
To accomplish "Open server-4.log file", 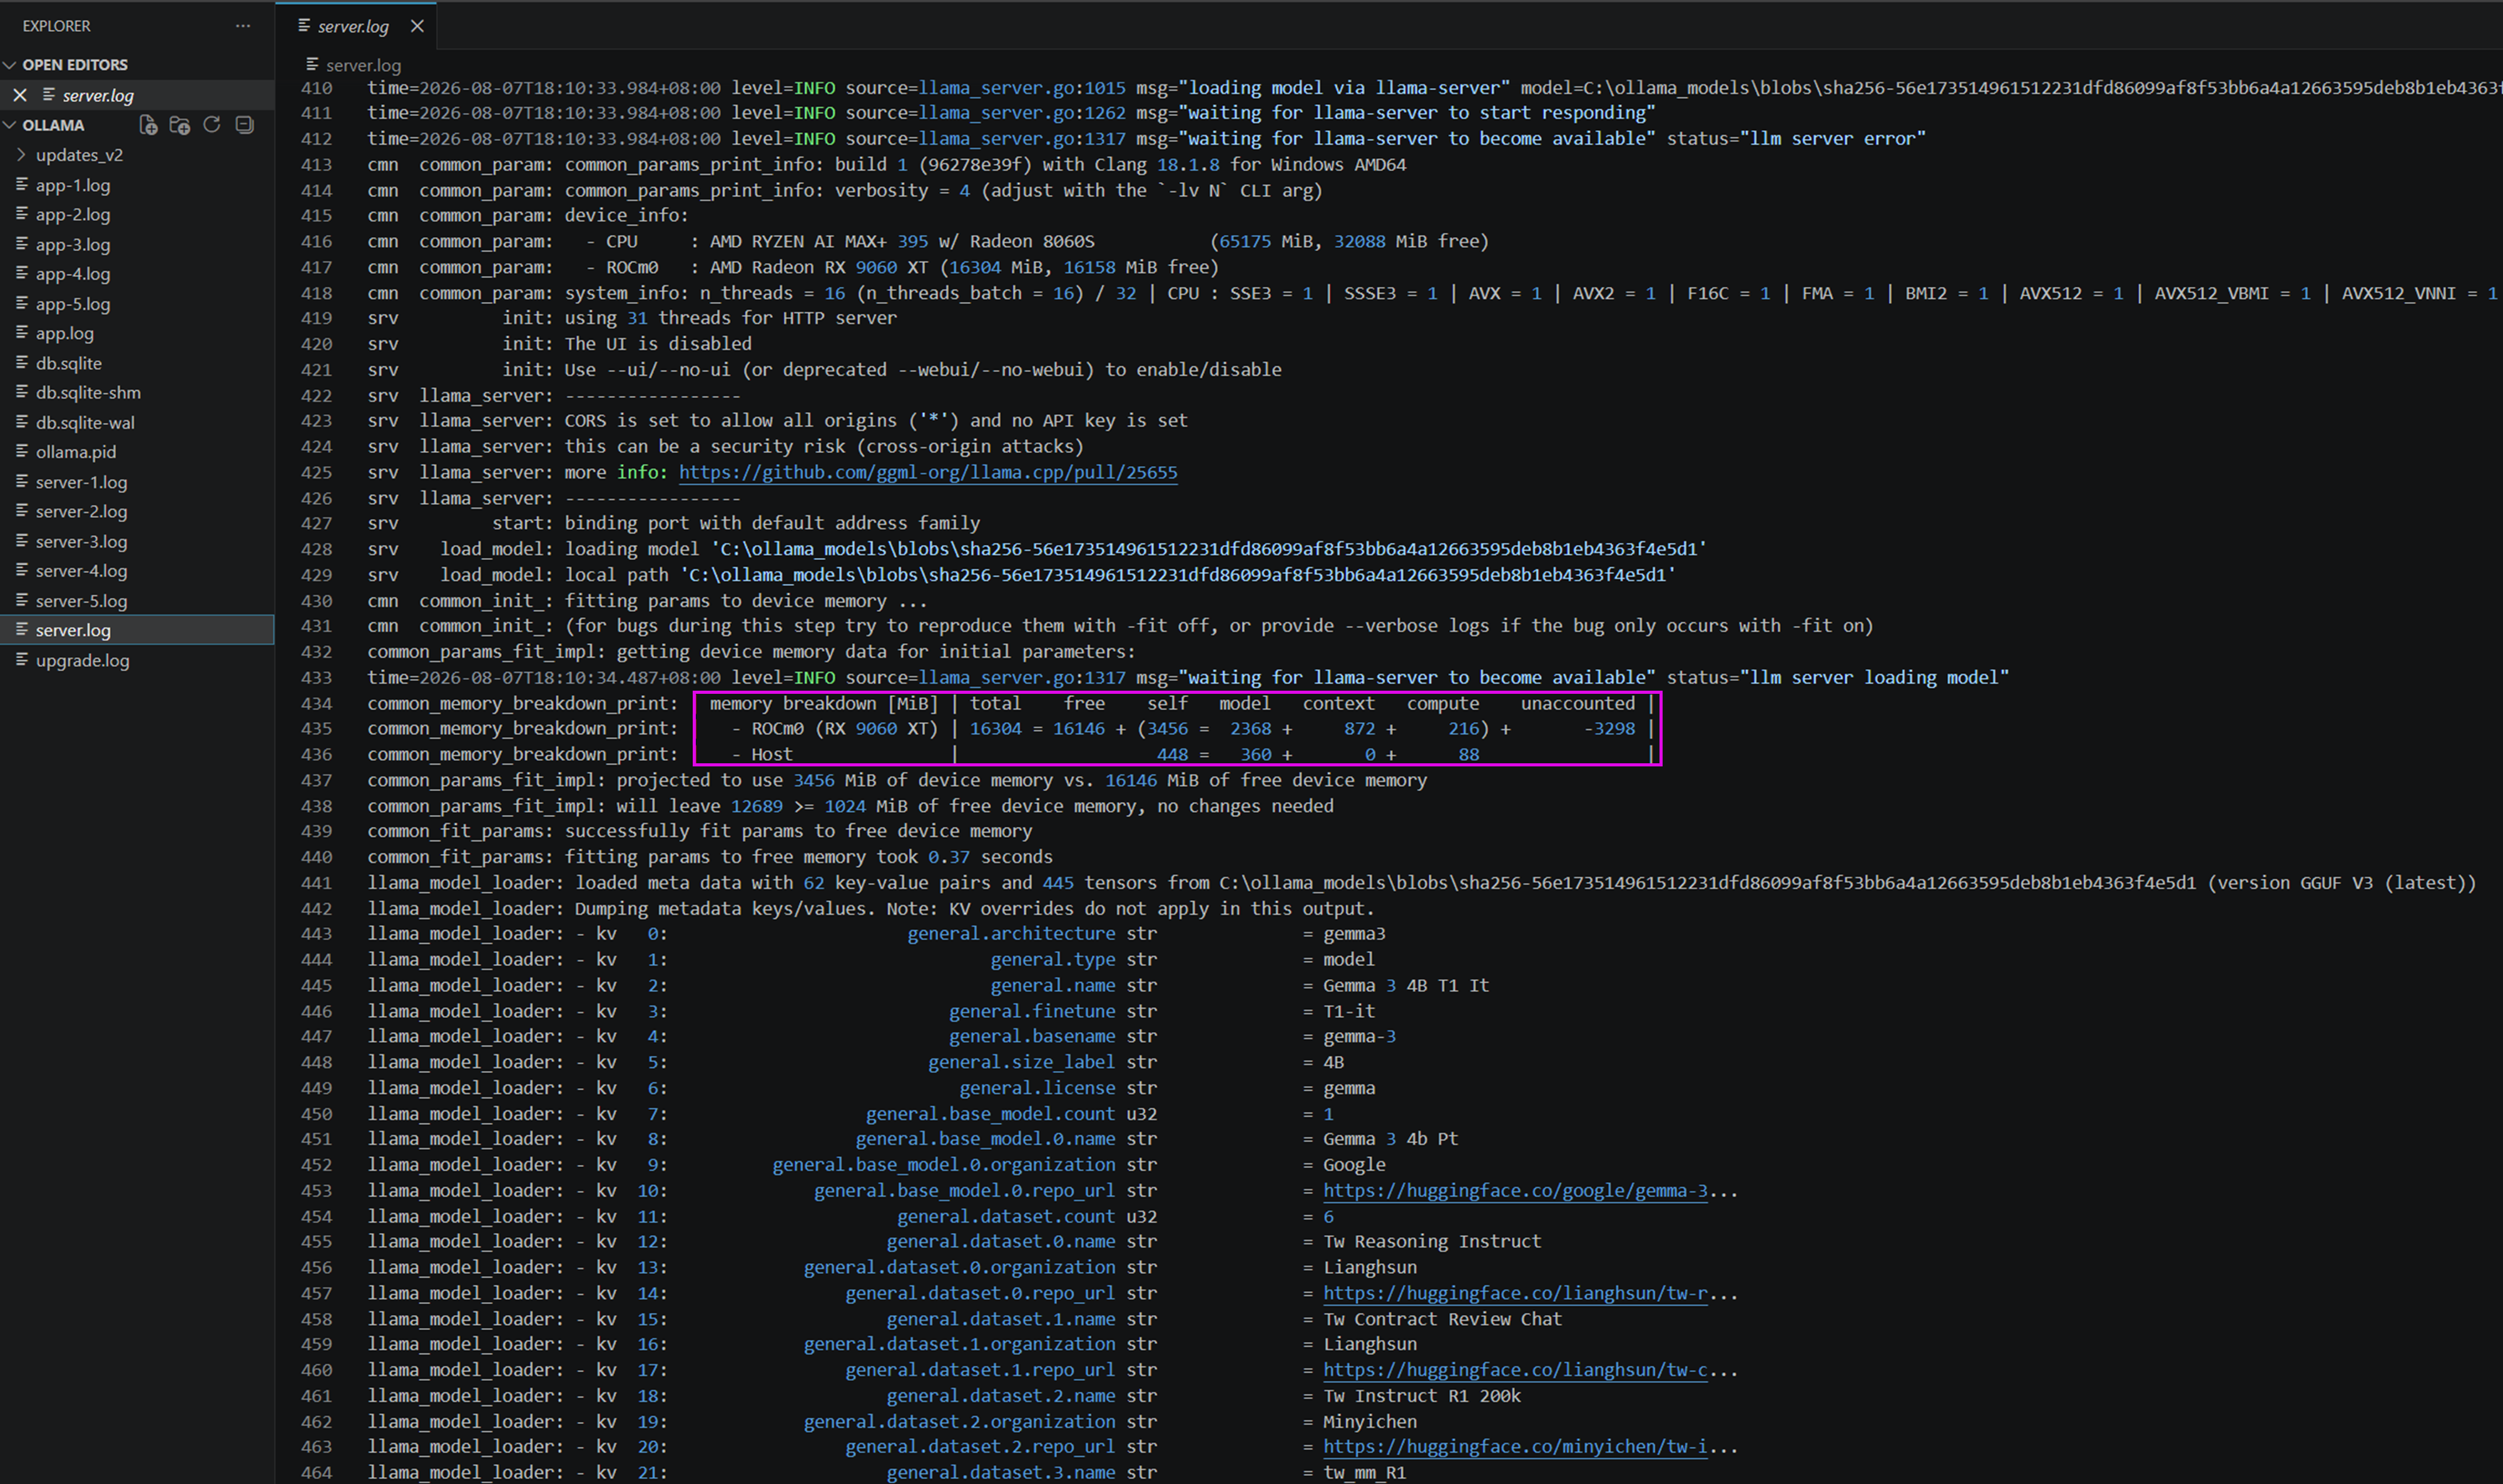I will click(81, 571).
